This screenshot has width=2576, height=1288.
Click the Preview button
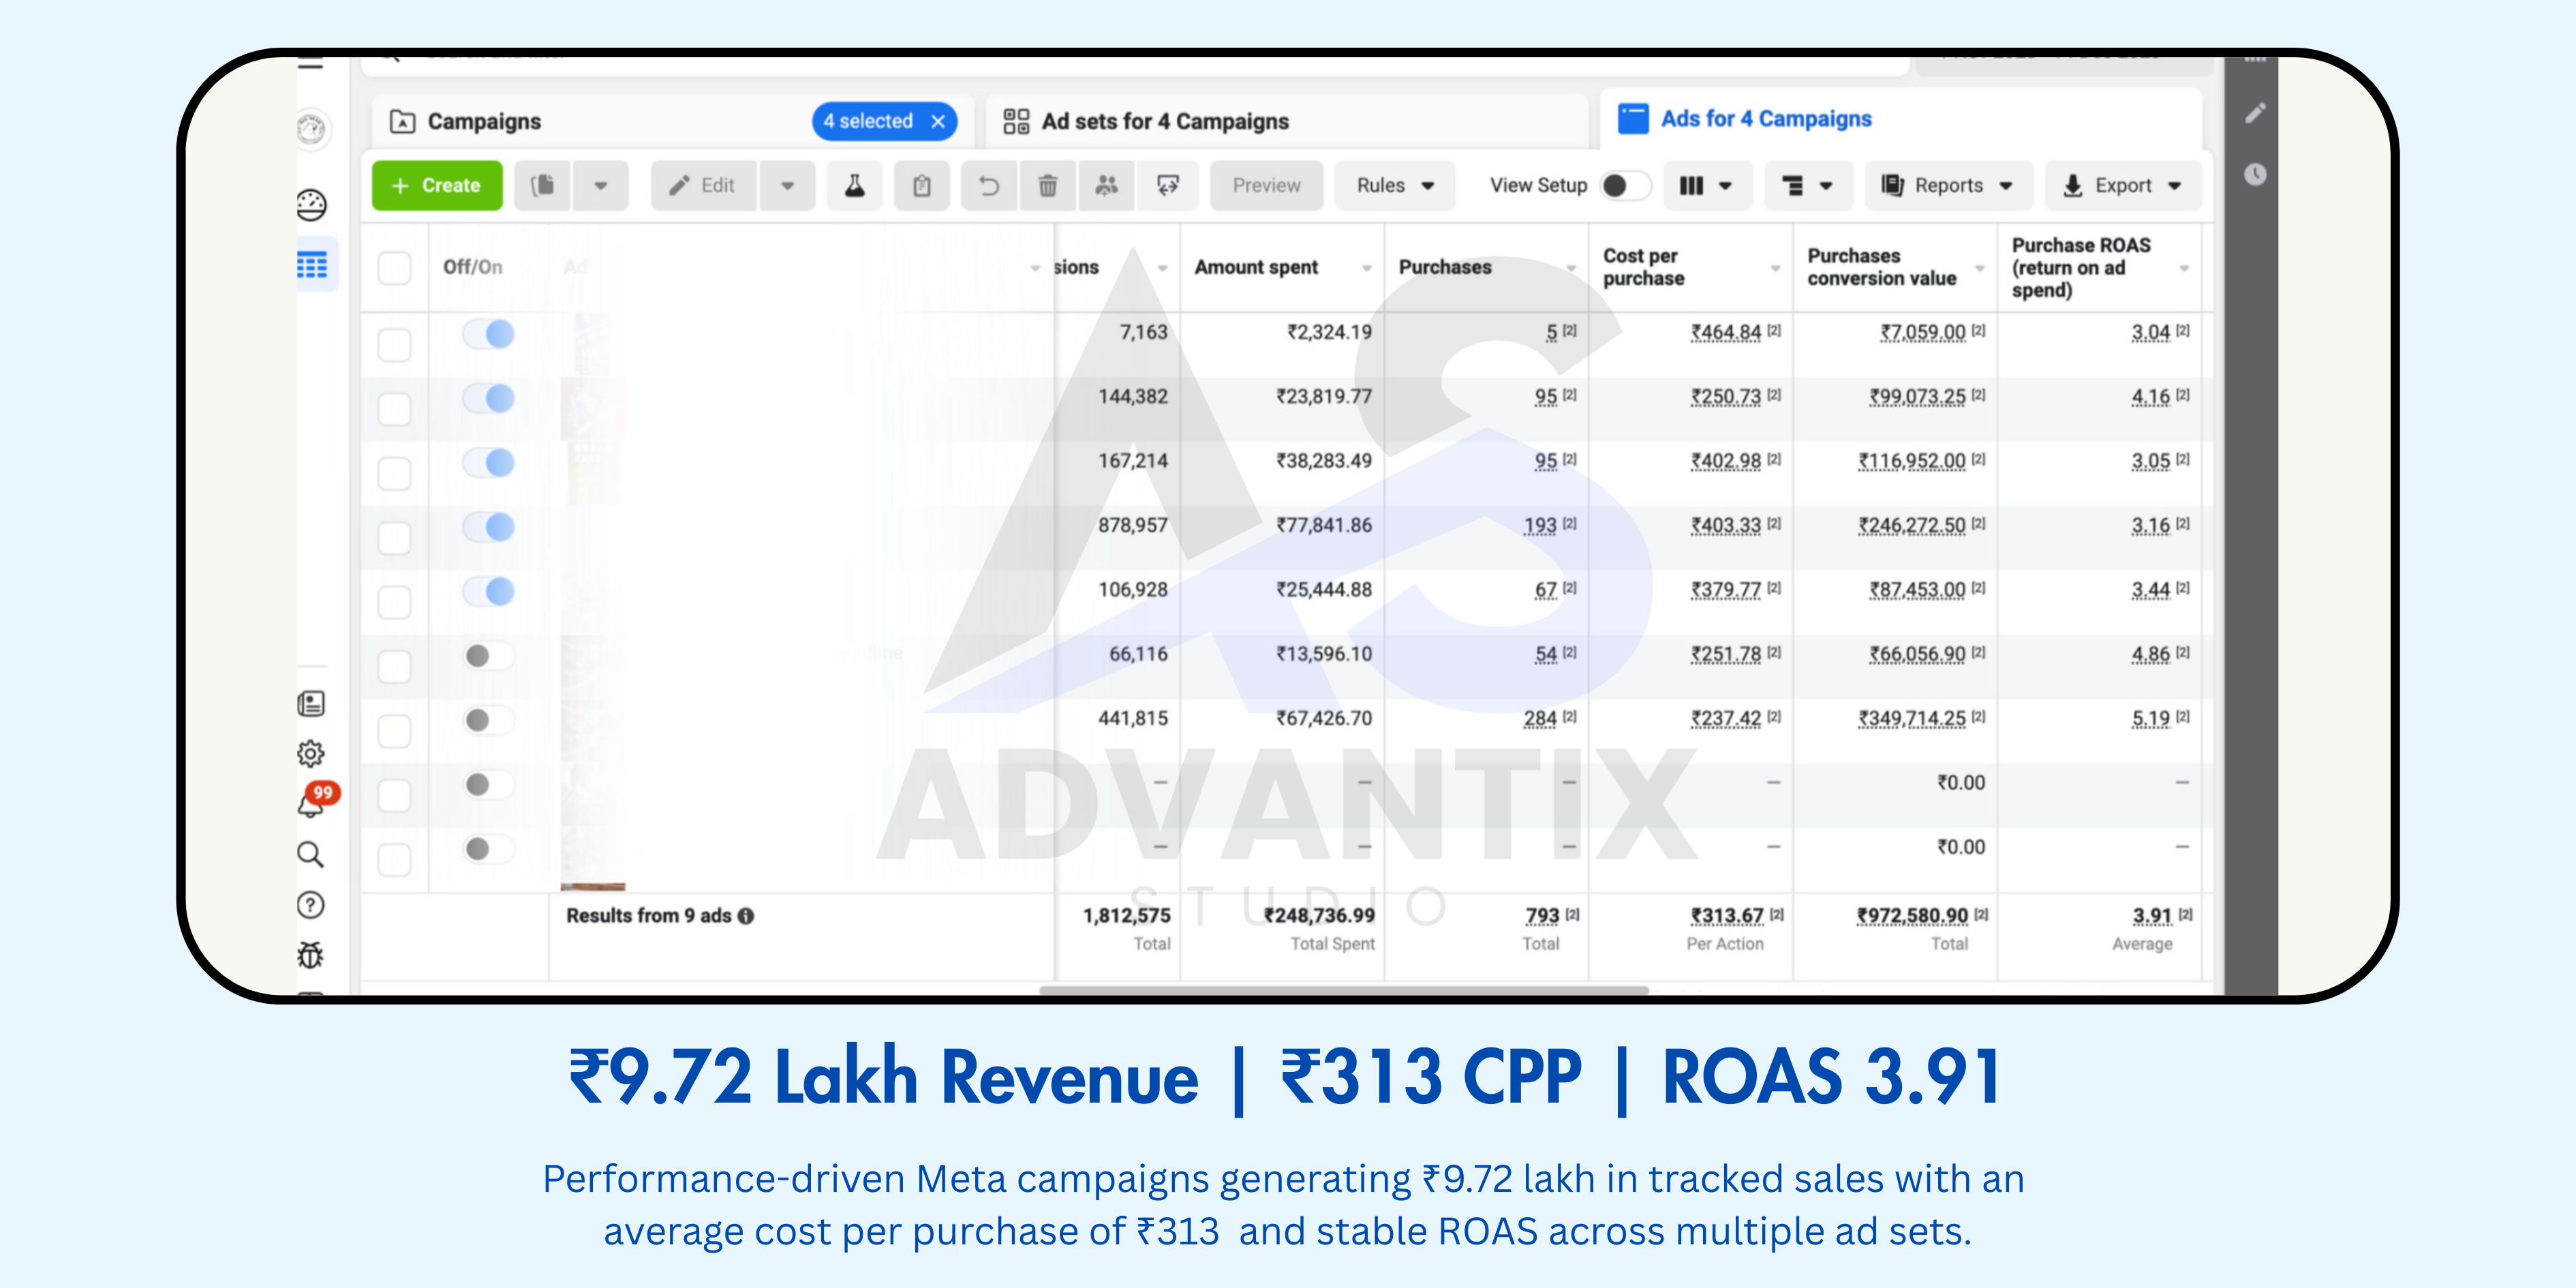click(1266, 185)
